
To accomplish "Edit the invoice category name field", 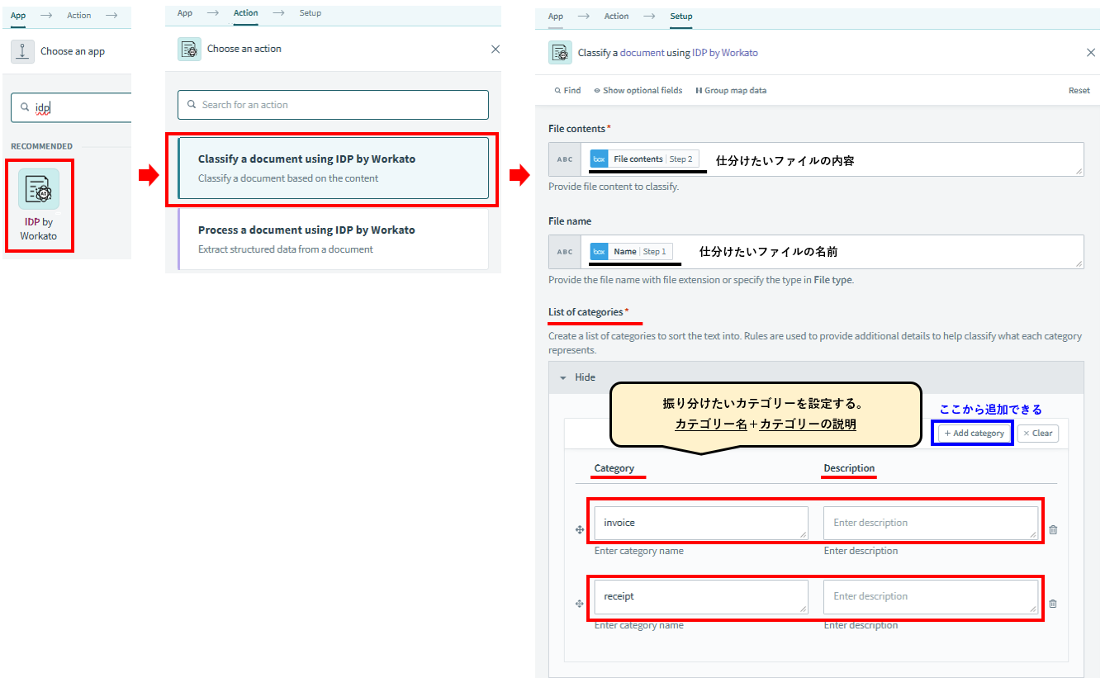I will [701, 523].
